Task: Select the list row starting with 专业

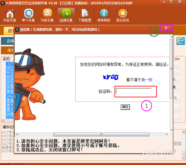Action: coord(10,73)
